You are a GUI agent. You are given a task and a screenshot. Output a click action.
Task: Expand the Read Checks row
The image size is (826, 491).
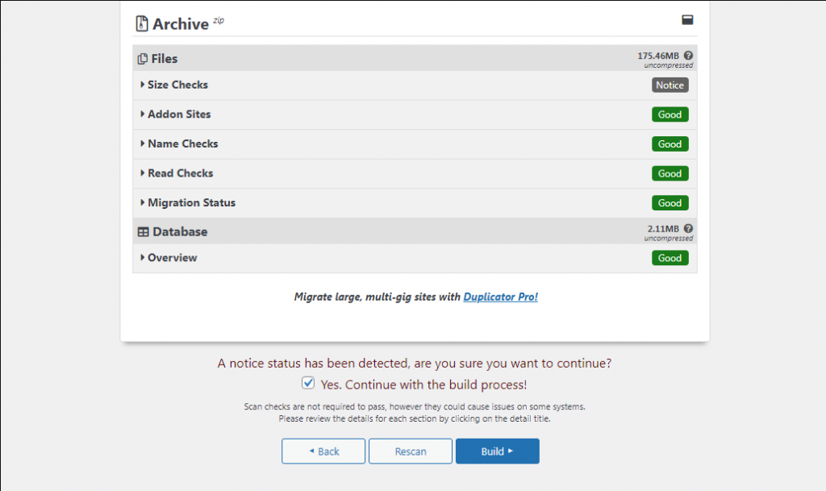(x=177, y=173)
